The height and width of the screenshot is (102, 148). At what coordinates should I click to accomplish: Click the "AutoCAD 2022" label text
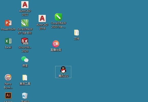pyautogui.click(x=25, y=13)
